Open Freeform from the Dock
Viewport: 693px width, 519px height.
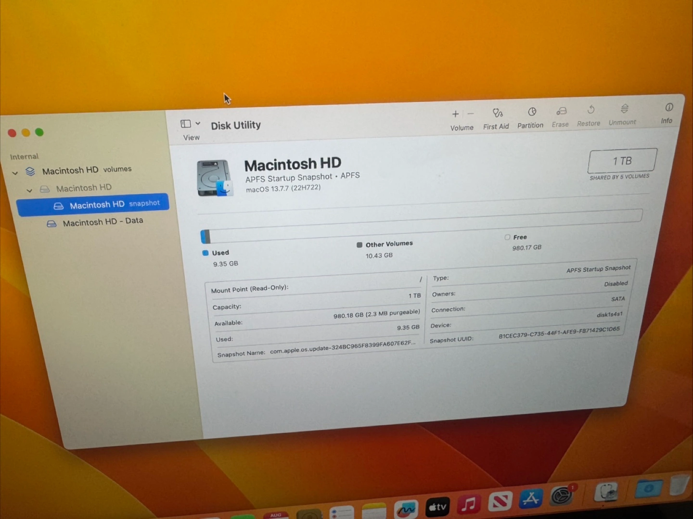pyautogui.click(x=406, y=509)
